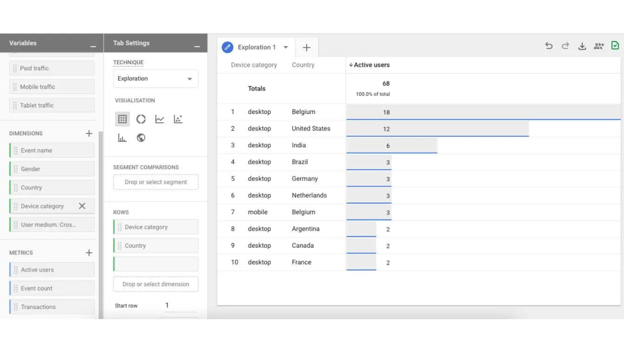Image resolution: width=624 pixels, height=352 pixels.
Task: Select the scatter plot visualisation
Action: [178, 119]
